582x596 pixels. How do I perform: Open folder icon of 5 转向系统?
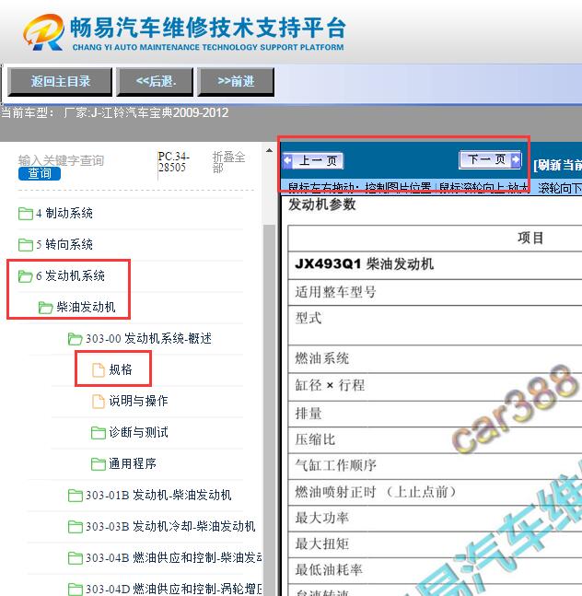pos(26,244)
